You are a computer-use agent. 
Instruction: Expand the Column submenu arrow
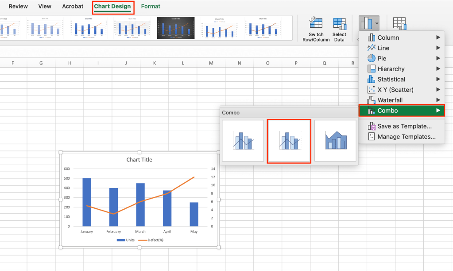click(x=438, y=38)
